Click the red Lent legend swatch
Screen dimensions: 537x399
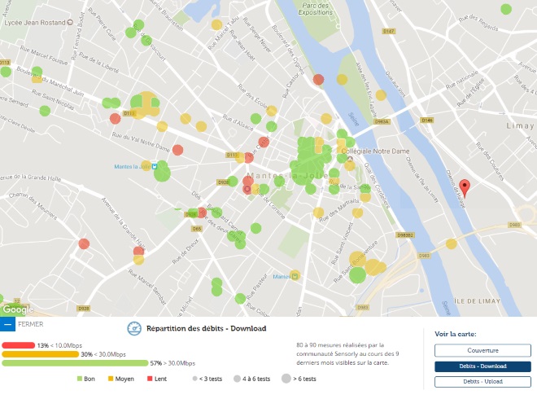tap(149, 379)
